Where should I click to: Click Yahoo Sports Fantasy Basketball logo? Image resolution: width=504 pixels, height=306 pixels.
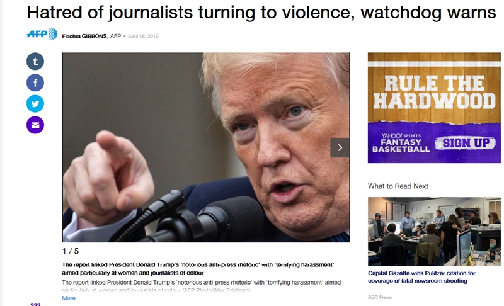pos(401,143)
